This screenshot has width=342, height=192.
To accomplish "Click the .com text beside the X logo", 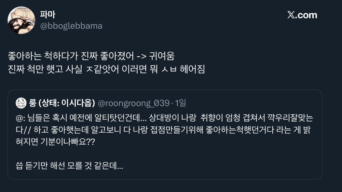I will [x=307, y=15].
